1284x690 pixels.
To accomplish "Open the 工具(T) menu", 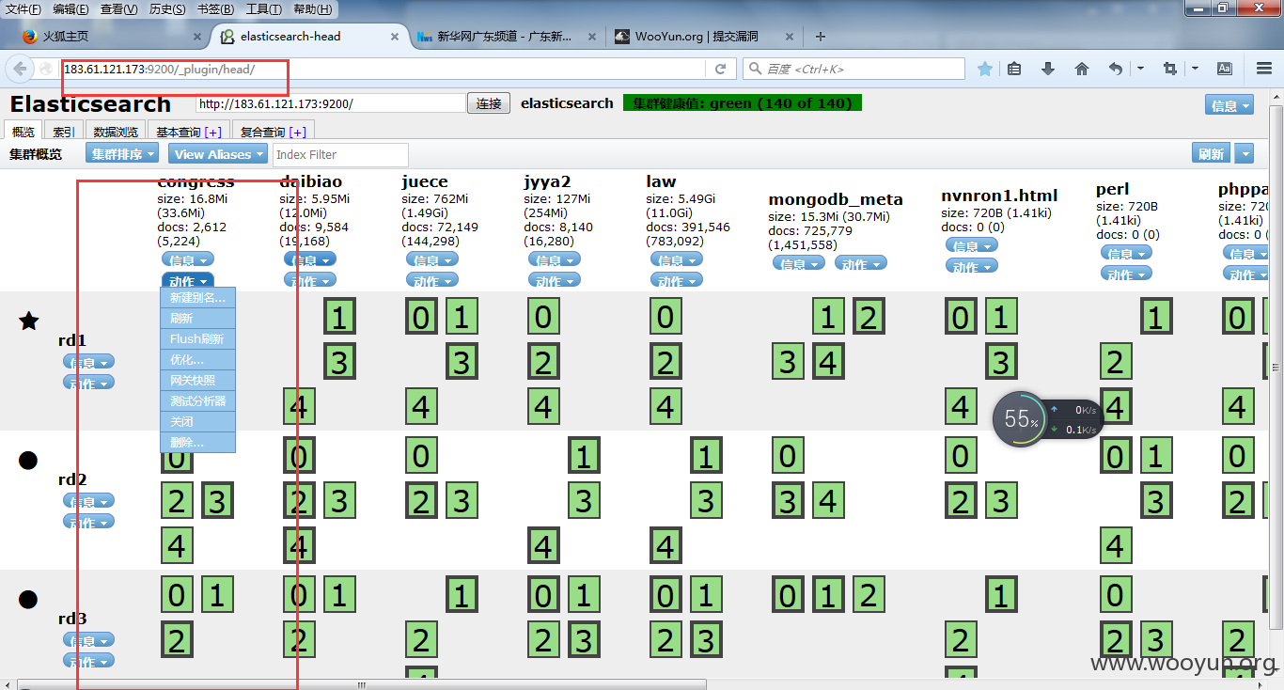I will point(264,9).
